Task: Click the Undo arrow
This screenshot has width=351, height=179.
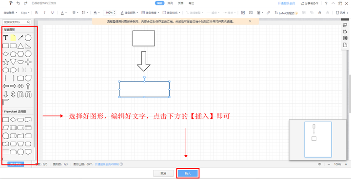Action: coord(19,3)
